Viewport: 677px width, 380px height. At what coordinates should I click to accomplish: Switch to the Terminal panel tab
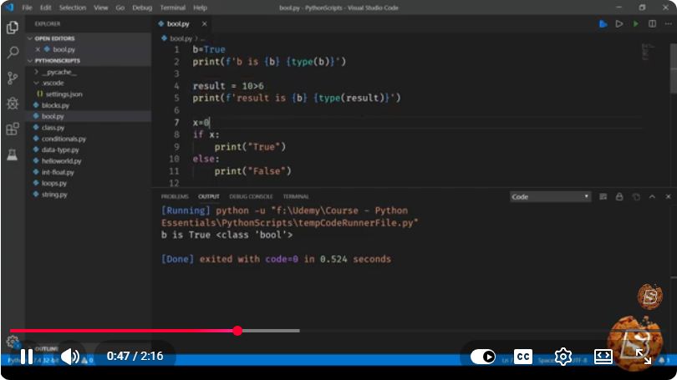(296, 197)
